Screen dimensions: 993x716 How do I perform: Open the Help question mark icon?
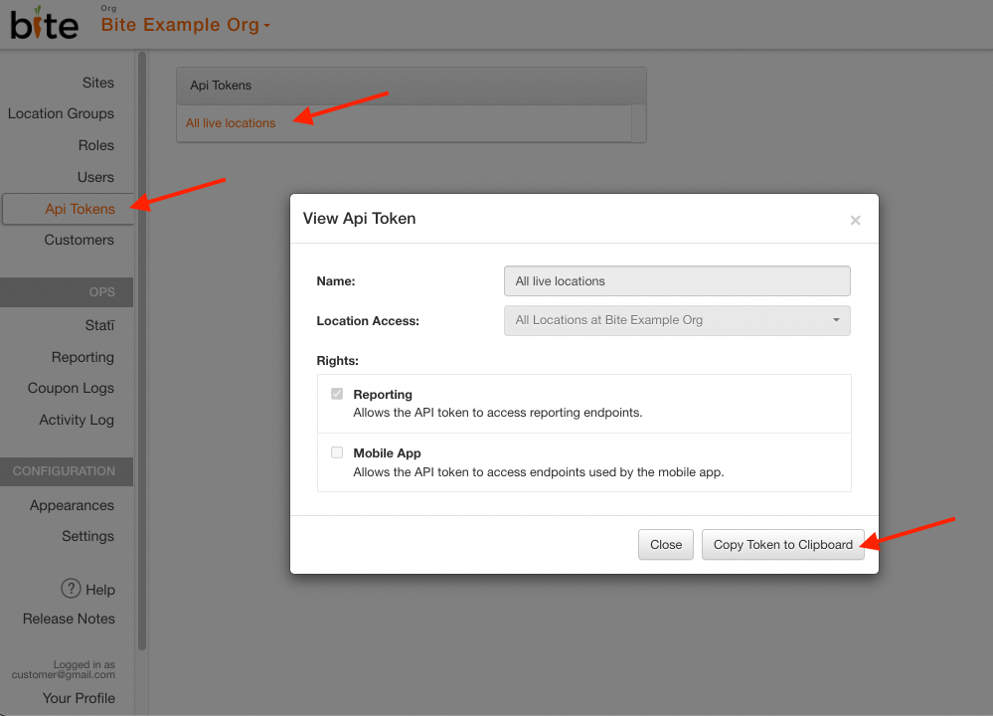pos(71,589)
